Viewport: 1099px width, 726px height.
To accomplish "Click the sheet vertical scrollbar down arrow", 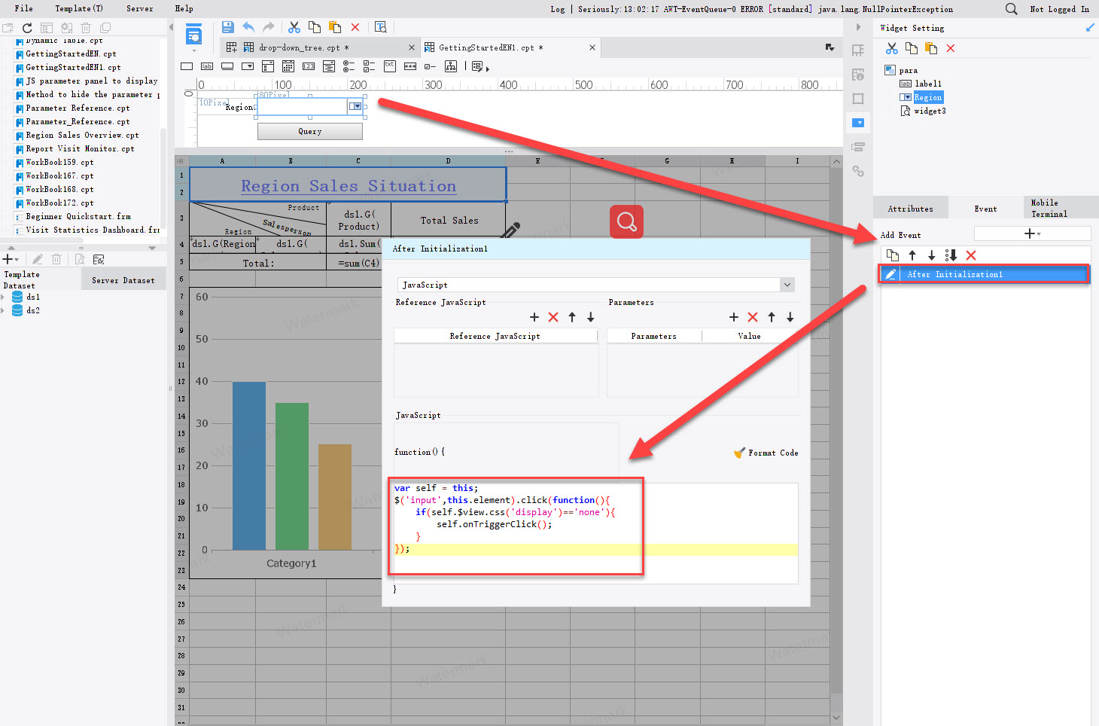I will click(836, 718).
